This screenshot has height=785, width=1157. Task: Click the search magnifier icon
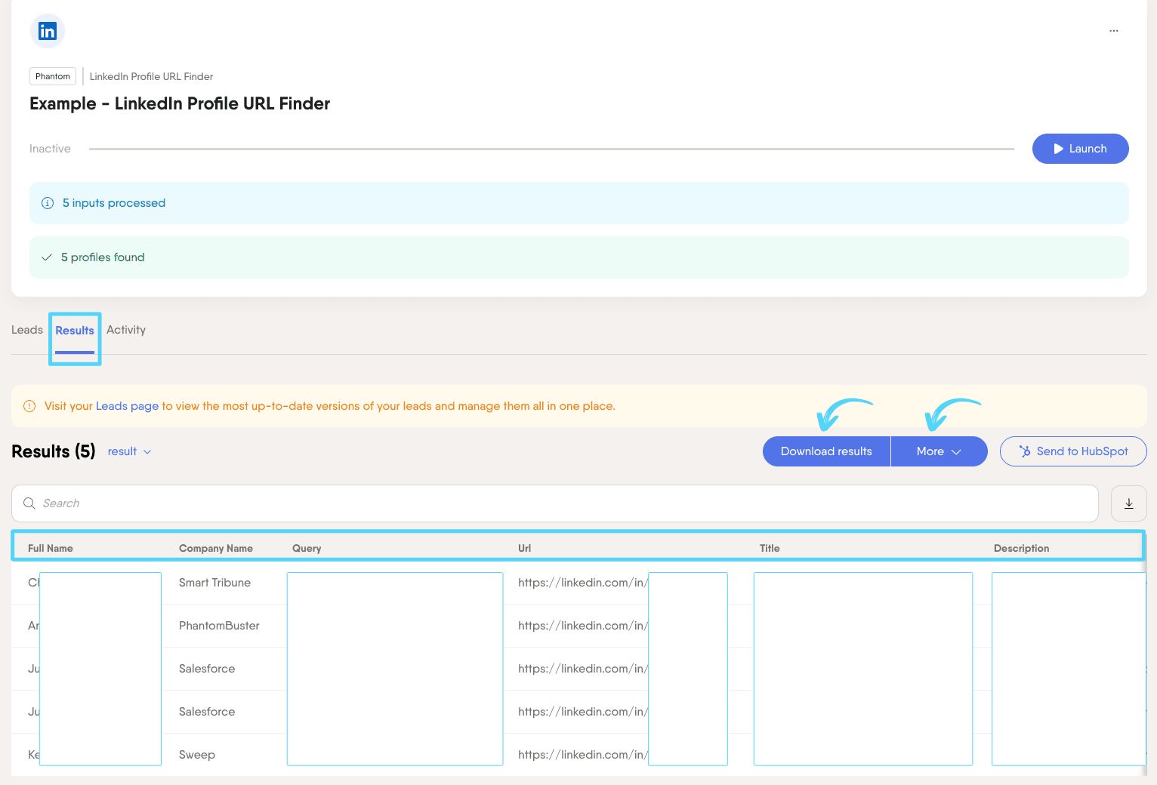coord(29,503)
